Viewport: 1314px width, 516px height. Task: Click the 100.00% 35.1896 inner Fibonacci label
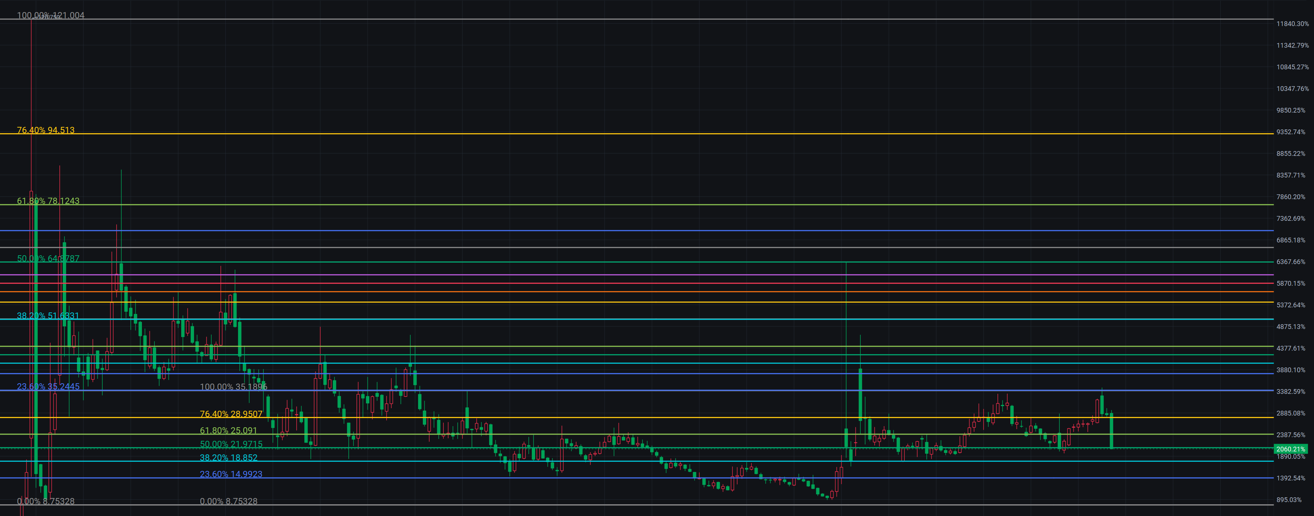[233, 387]
